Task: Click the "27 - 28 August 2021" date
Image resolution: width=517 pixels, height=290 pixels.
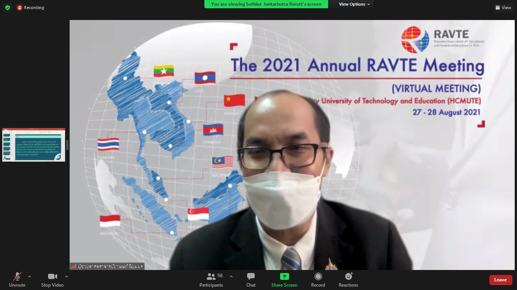Action: [x=447, y=112]
